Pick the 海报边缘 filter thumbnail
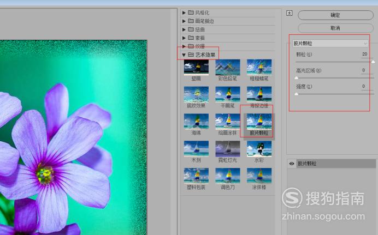This screenshot has height=235, width=378. coord(259,94)
